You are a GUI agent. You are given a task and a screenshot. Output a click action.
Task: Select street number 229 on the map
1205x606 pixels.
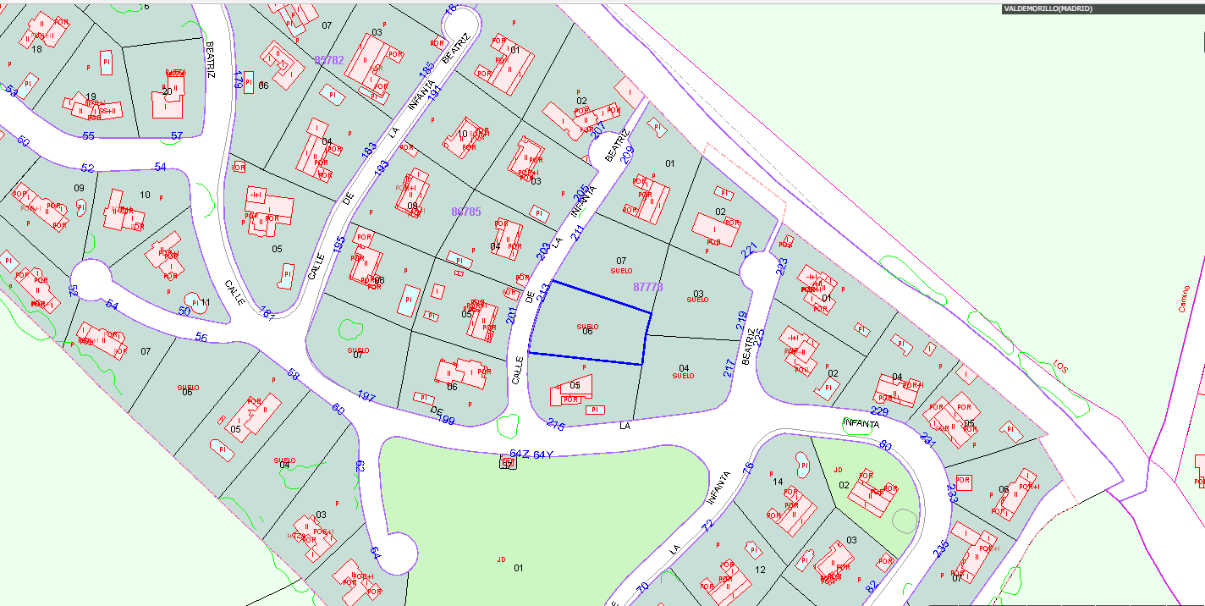coord(880,411)
